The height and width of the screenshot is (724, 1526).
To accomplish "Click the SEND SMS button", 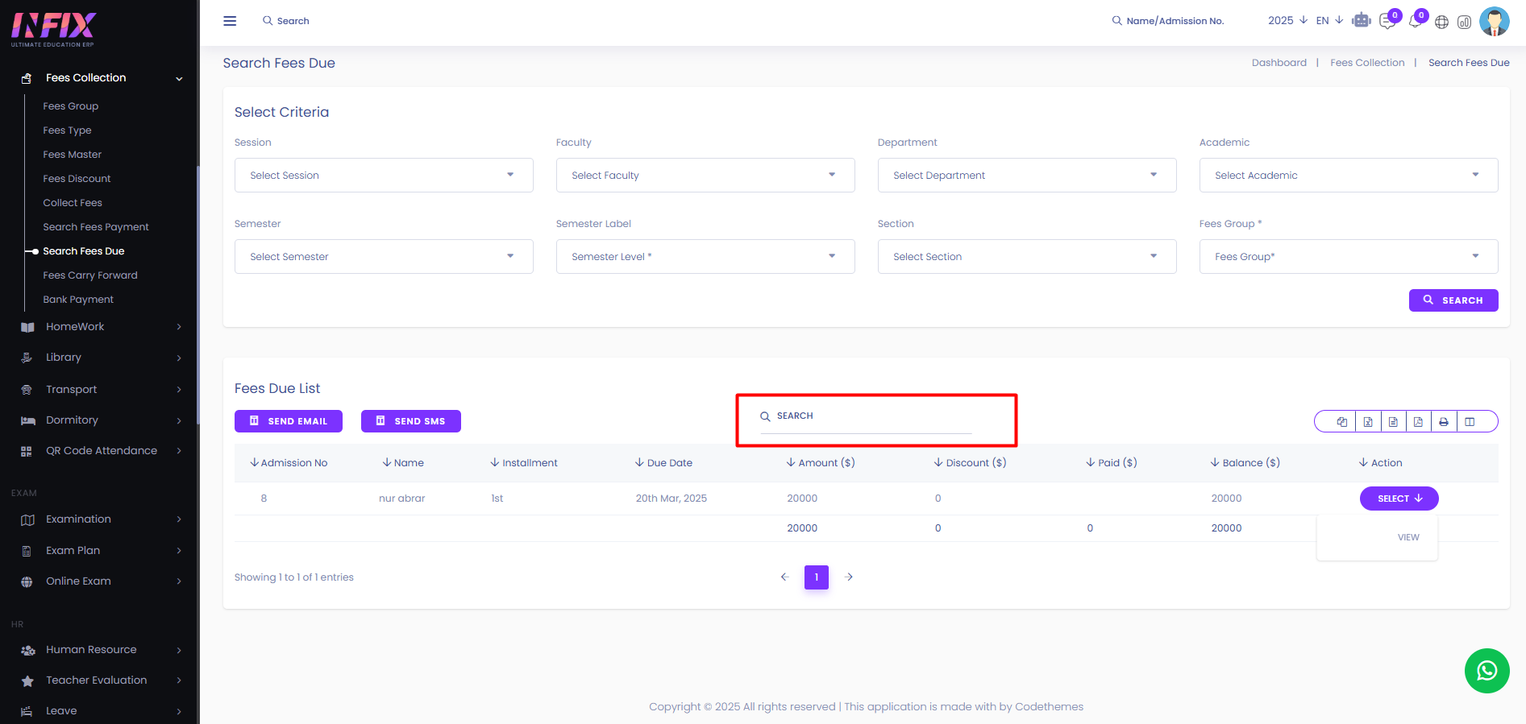I will [411, 421].
